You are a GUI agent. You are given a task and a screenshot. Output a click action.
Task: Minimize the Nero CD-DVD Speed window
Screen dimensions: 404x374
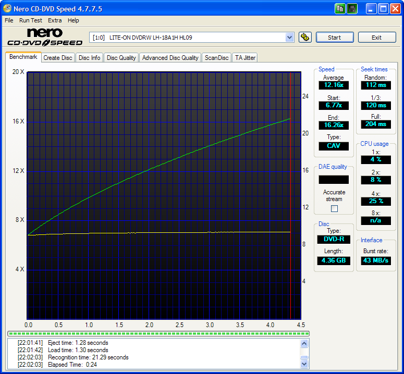371,9
